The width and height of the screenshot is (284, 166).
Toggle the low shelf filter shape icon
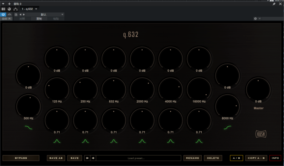[28, 127]
